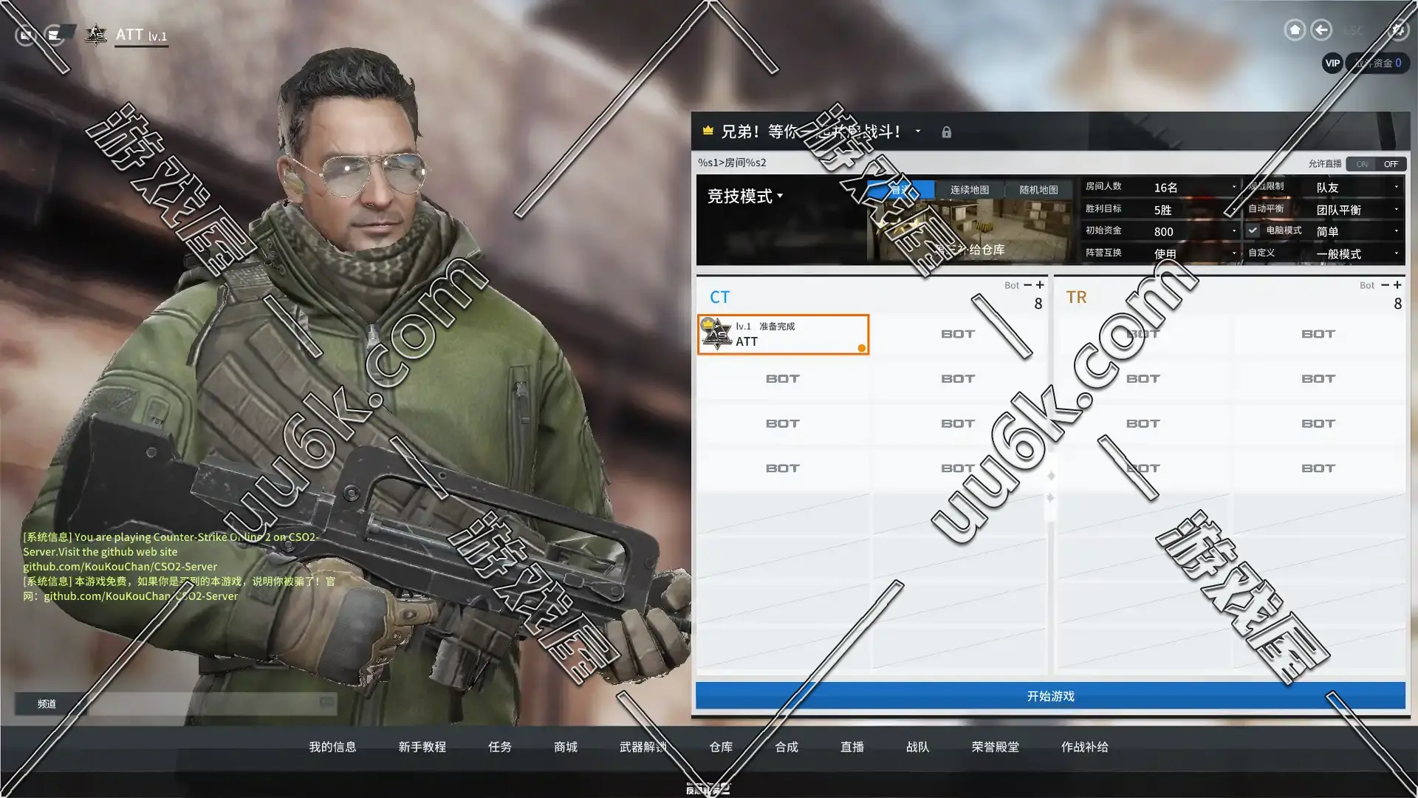Toggle the 电脑模式 checkbox

pyautogui.click(x=1253, y=231)
